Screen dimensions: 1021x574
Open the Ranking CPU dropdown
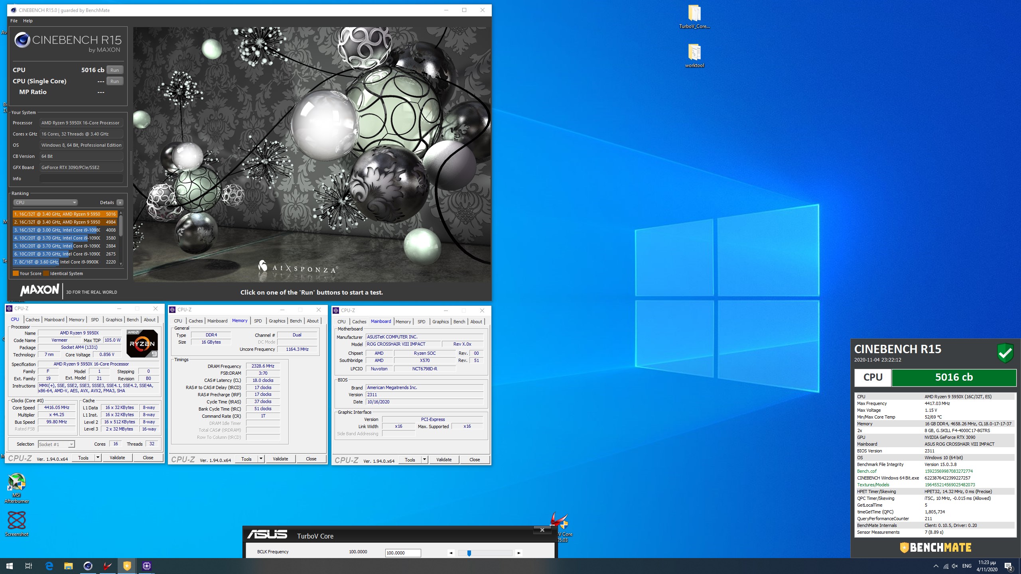(45, 202)
